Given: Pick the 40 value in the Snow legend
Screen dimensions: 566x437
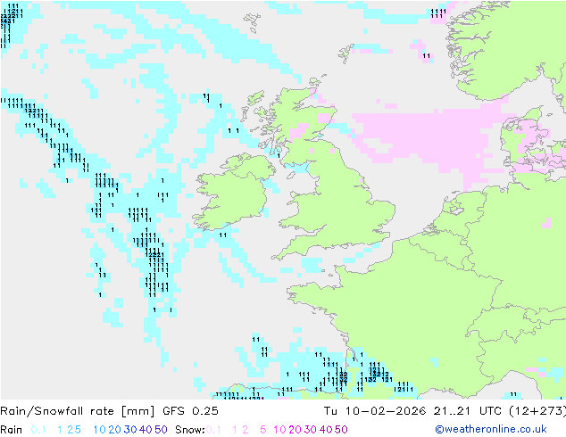Looking at the screenshot, I should pyautogui.click(x=326, y=430).
